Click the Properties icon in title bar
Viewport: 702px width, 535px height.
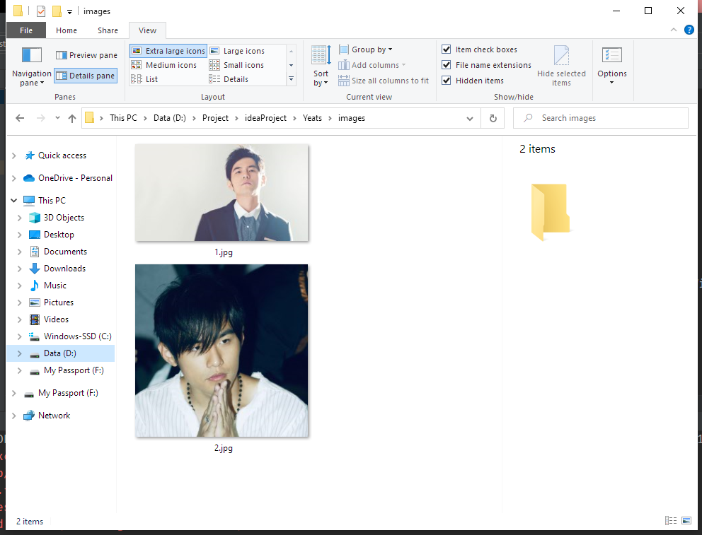pyautogui.click(x=41, y=11)
